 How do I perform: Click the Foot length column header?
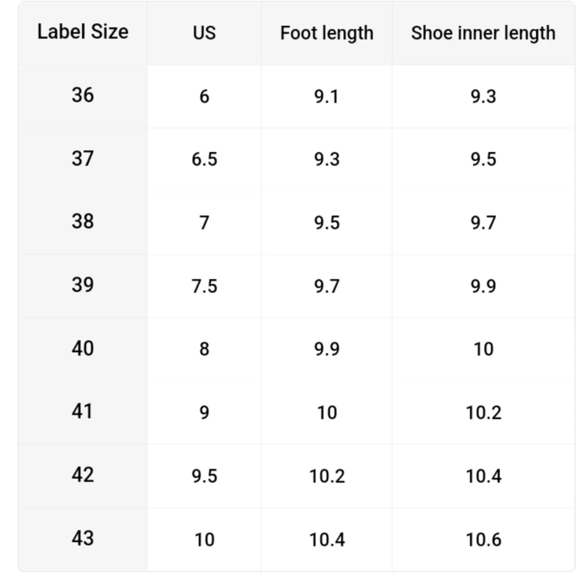(x=327, y=33)
